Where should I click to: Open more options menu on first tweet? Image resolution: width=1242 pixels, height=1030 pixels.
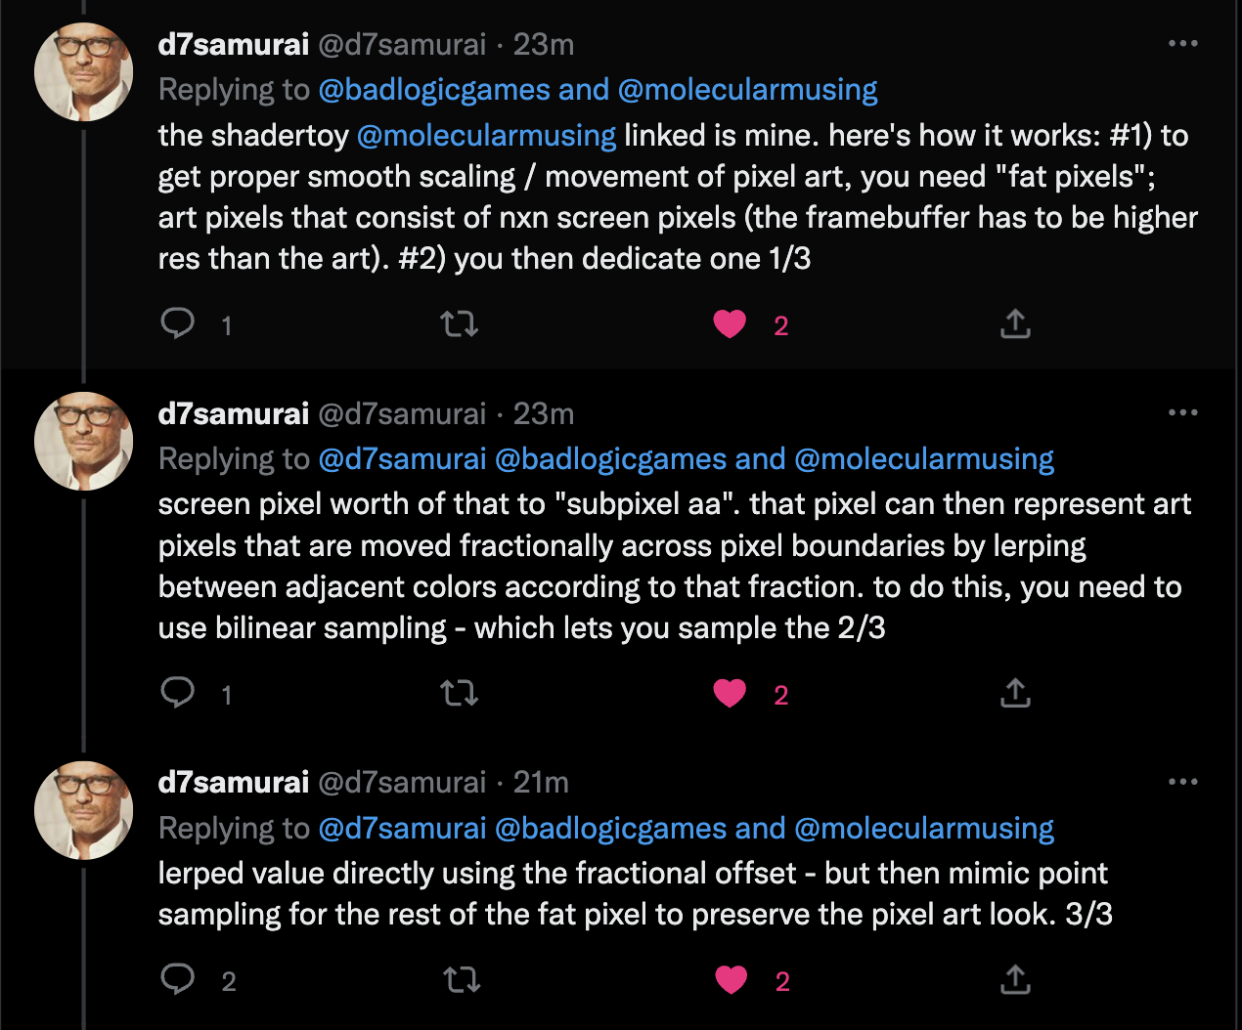pyautogui.click(x=1183, y=44)
